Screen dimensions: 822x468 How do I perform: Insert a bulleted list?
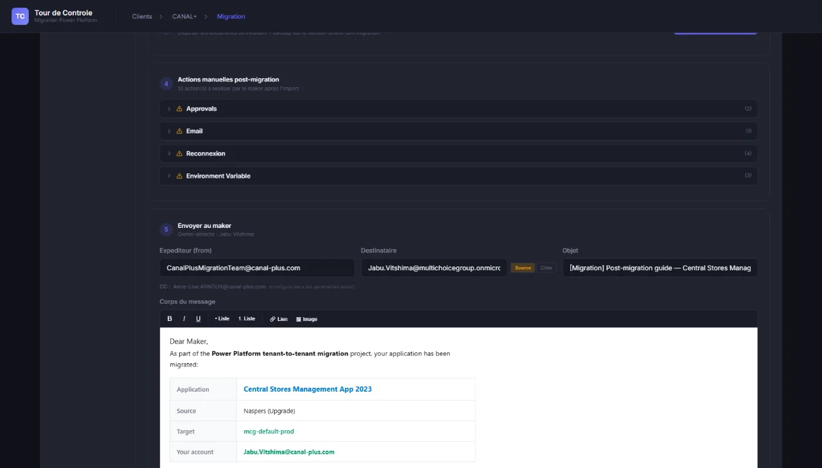222,319
